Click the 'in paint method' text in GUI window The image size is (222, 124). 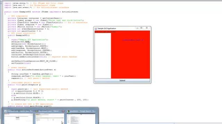[x=133, y=40]
